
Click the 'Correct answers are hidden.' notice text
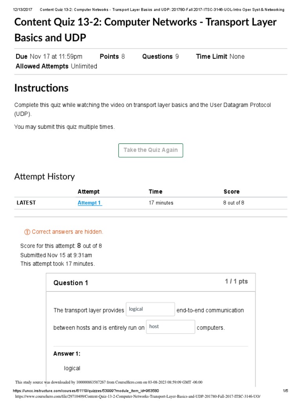point(67,232)
